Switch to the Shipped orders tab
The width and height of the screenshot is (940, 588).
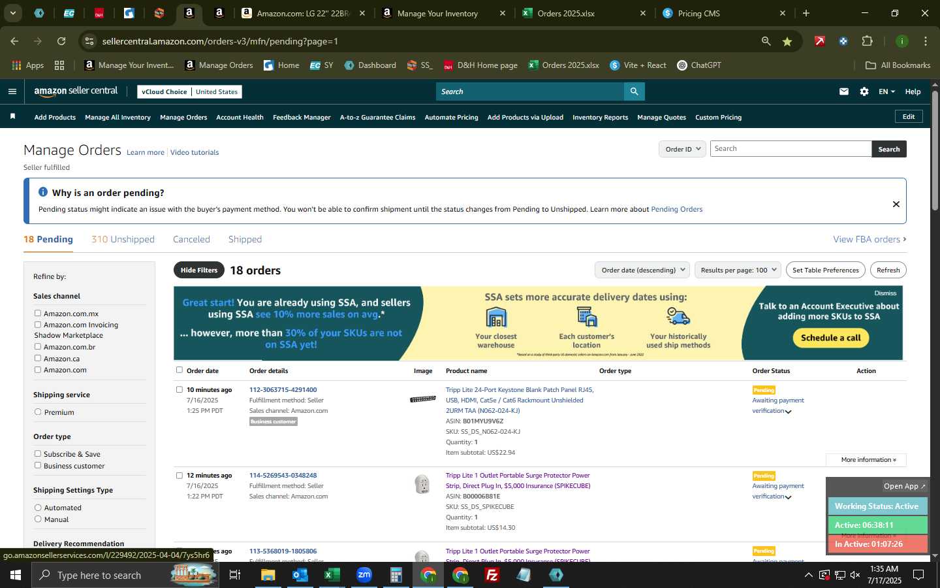click(245, 239)
